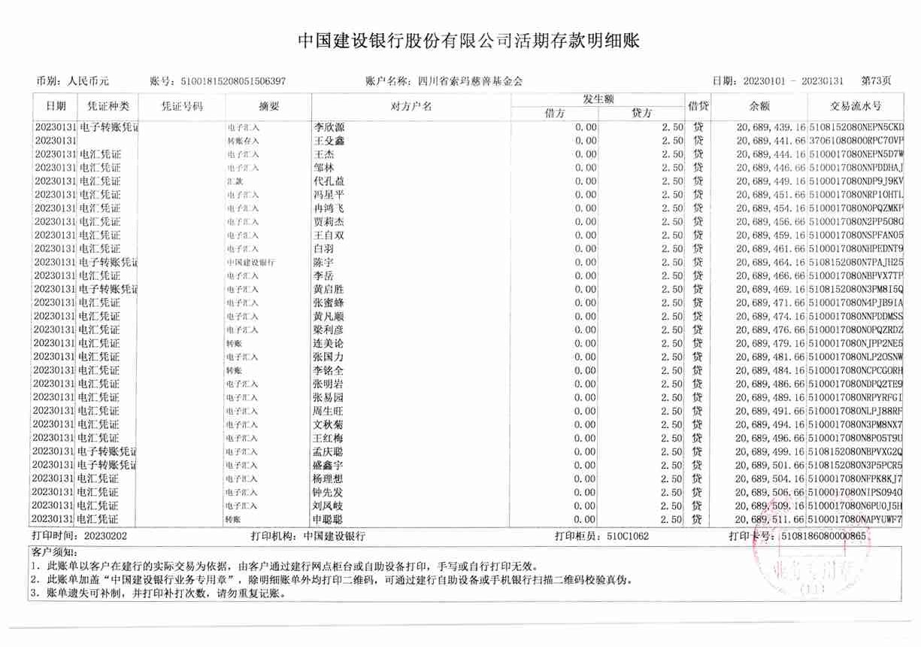The image size is (921, 647).
Task: Click the currency label 人民币元
Action: (89, 80)
